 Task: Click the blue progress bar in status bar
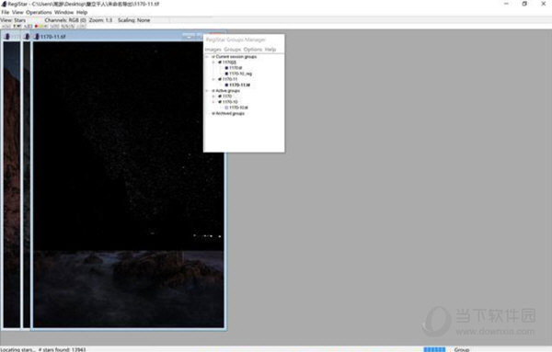pos(435,349)
